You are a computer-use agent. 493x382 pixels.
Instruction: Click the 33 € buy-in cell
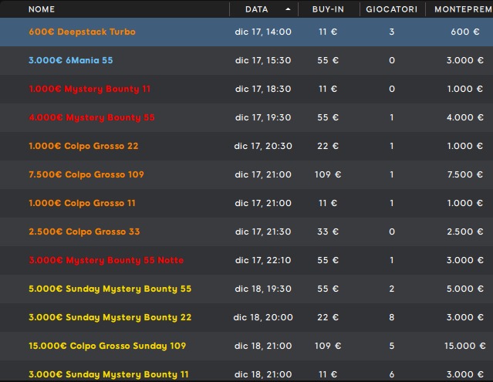328,232
